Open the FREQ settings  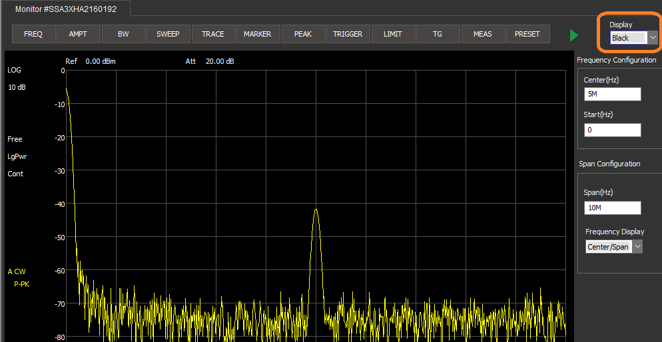coord(33,34)
